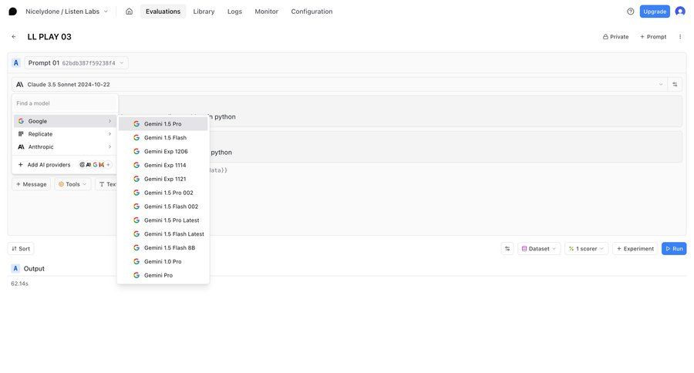694x373 pixels.
Task: Click the Sort button
Action: 21,249
